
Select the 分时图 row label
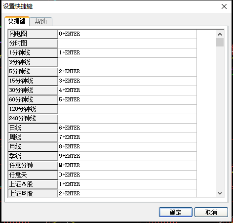33,44
